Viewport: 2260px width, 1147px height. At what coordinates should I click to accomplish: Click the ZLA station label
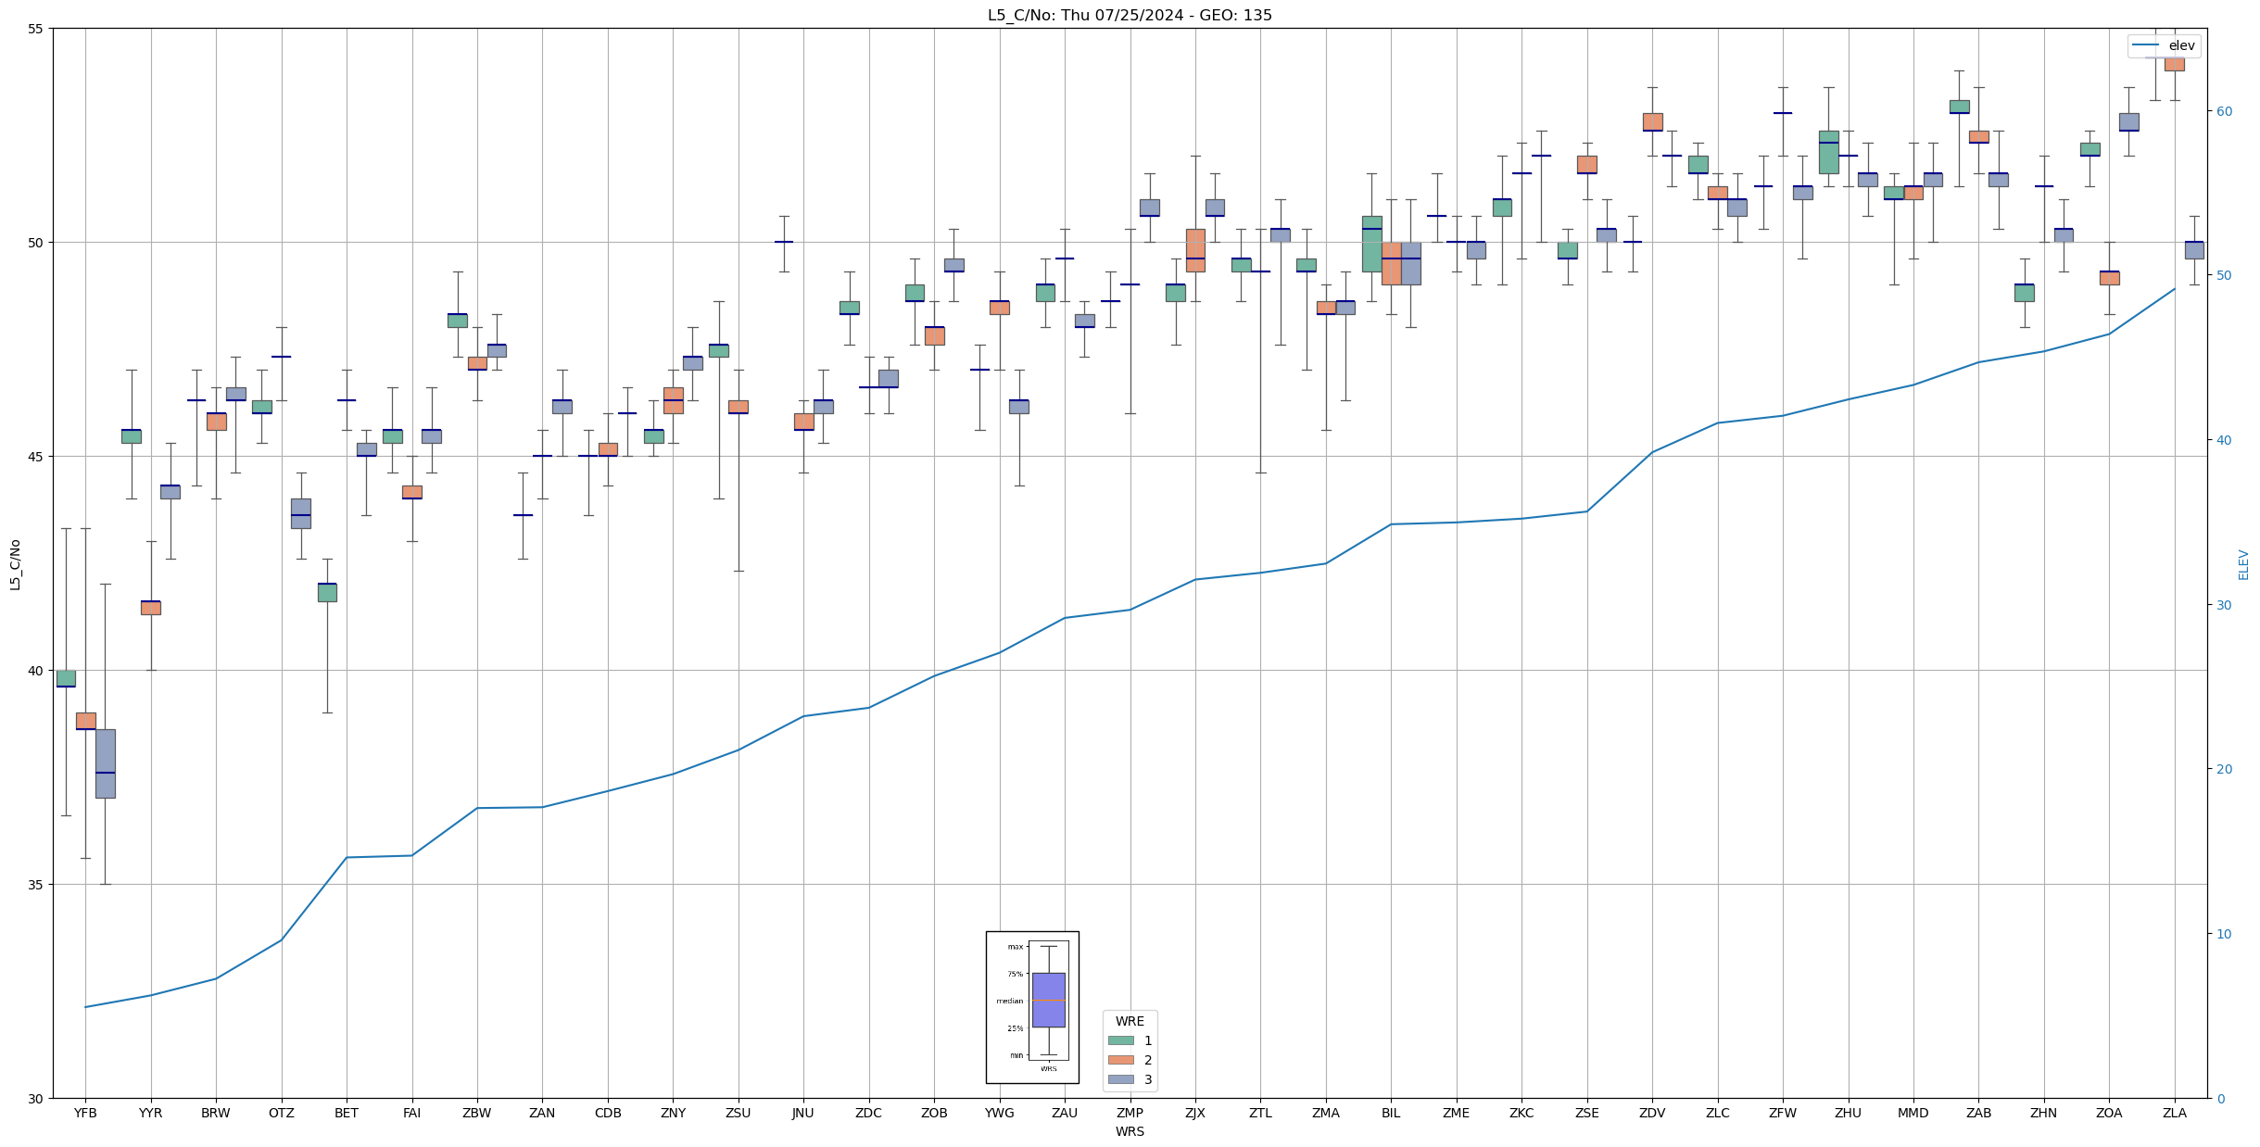tap(2175, 1113)
